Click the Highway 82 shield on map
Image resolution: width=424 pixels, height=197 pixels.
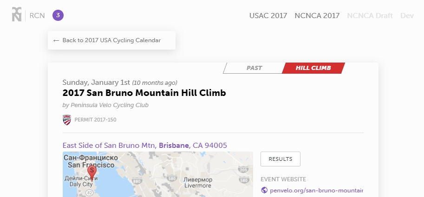[90, 193]
